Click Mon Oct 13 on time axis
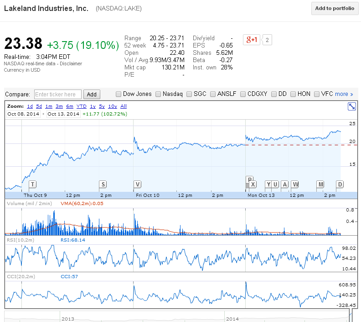Viewport: 361px width, 322px height. [x=261, y=195]
